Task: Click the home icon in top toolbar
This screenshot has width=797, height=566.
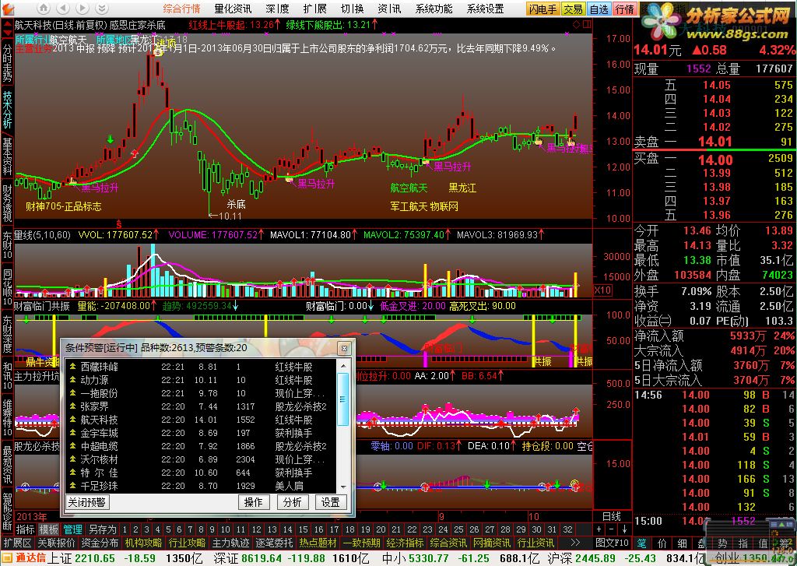Action: coord(44,8)
